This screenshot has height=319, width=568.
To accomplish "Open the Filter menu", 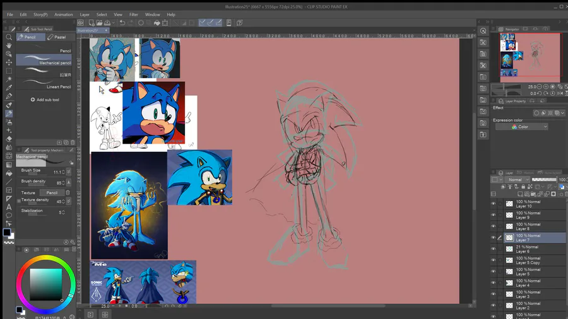I will tap(134, 14).
